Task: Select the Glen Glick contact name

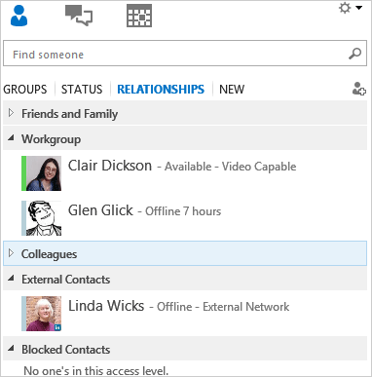Action: pyautogui.click(x=100, y=210)
